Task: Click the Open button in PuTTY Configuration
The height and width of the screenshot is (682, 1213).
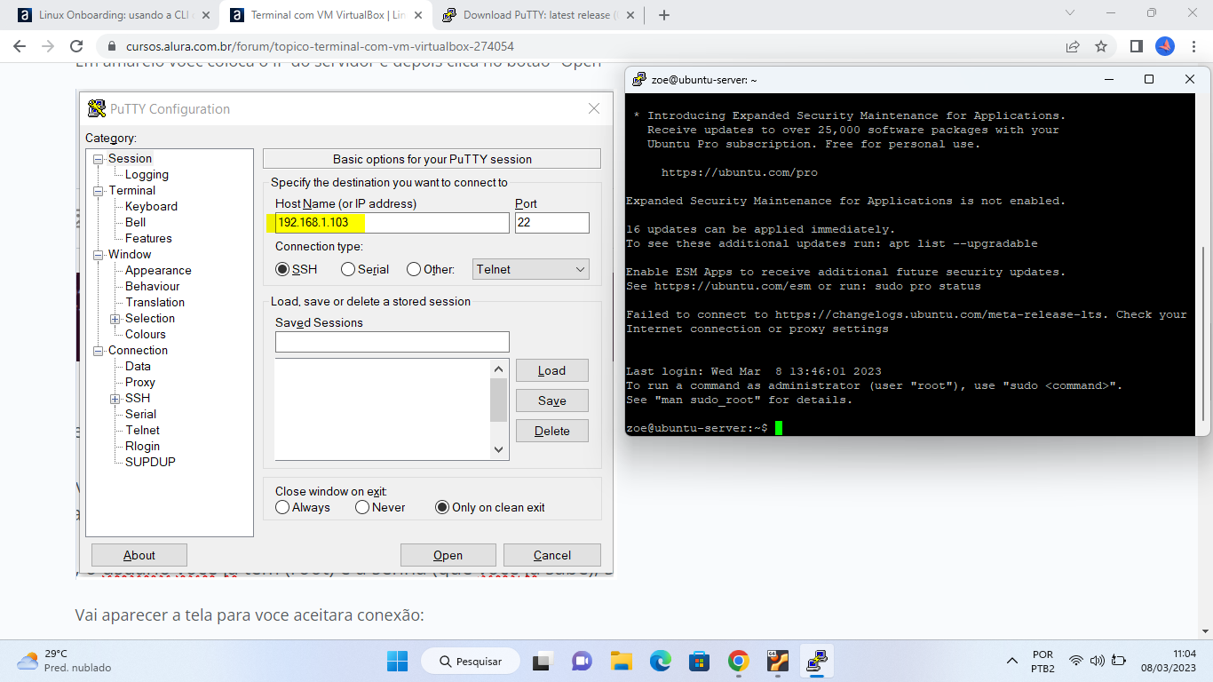Action: coord(448,555)
